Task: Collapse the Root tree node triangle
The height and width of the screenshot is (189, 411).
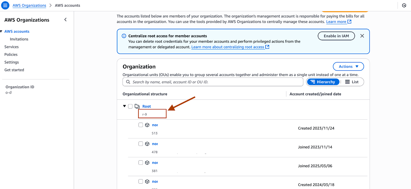Action: pos(125,106)
